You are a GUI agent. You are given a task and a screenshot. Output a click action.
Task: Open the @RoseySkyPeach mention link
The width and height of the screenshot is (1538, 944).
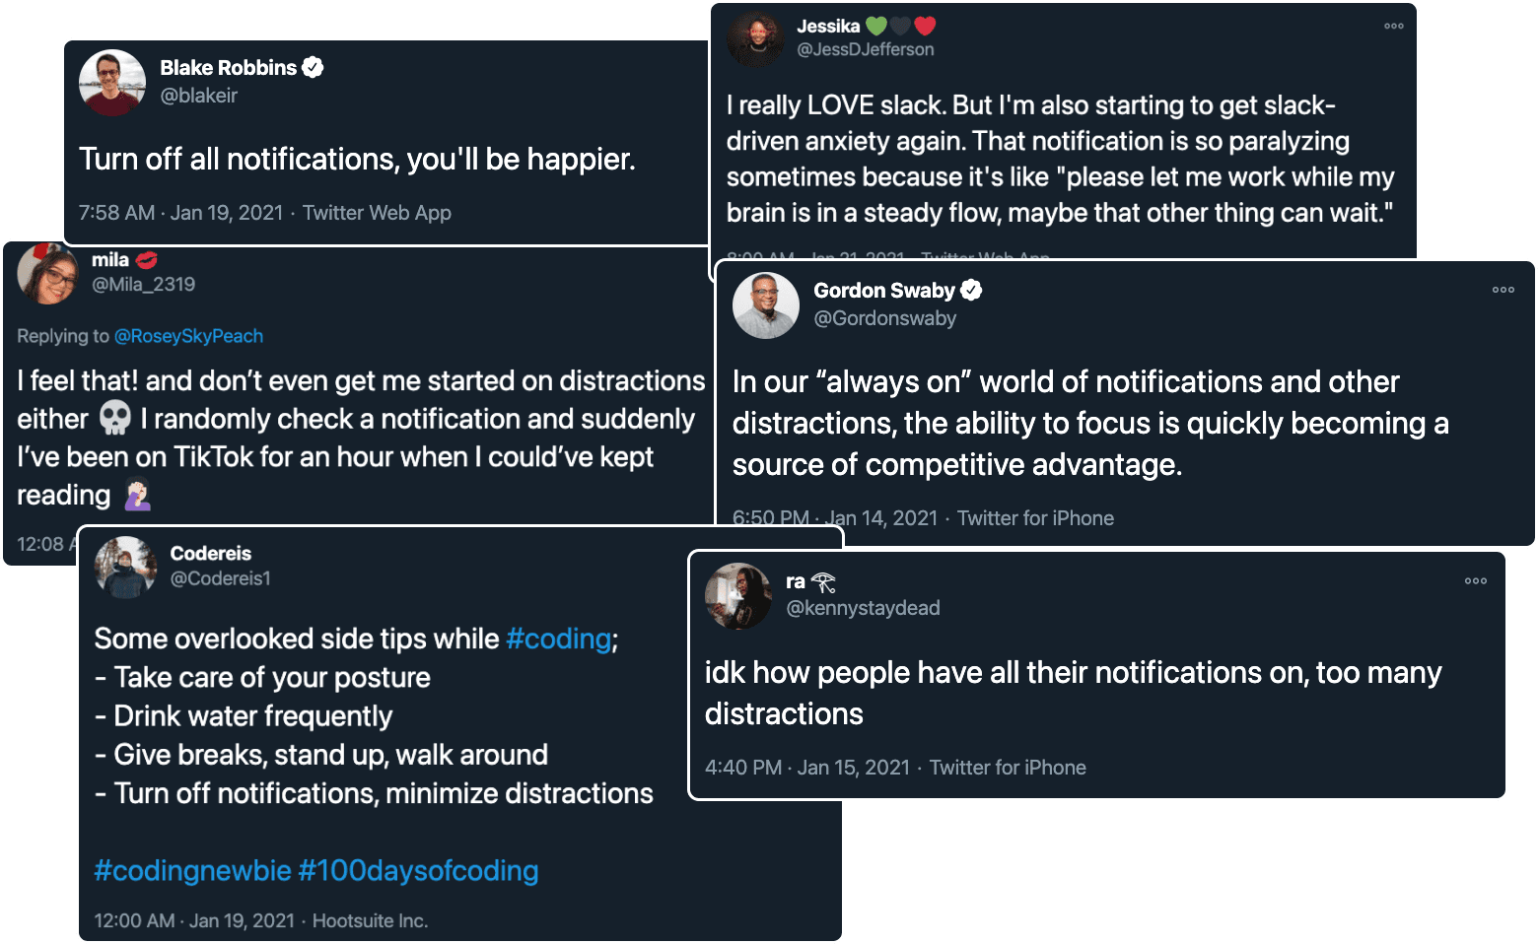(x=188, y=336)
